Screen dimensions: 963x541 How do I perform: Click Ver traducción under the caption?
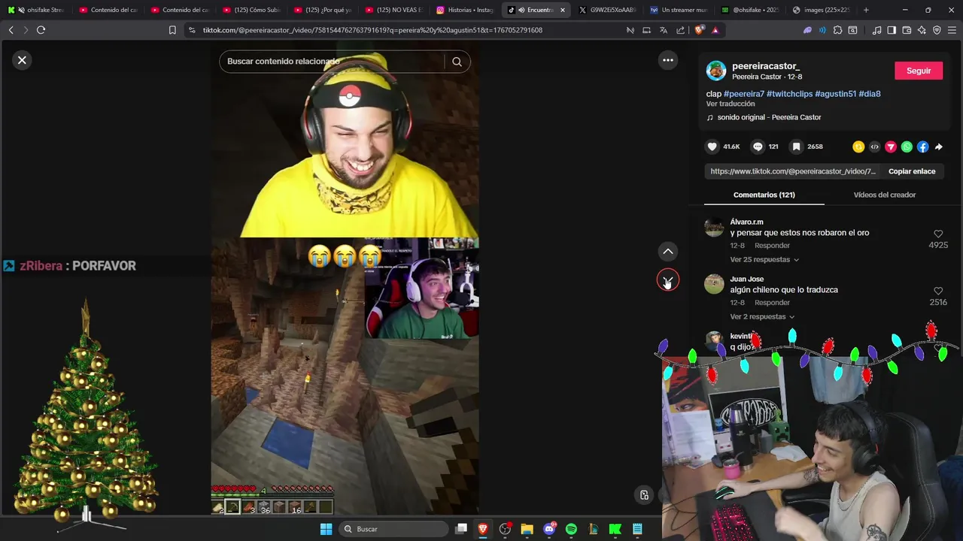(x=730, y=104)
